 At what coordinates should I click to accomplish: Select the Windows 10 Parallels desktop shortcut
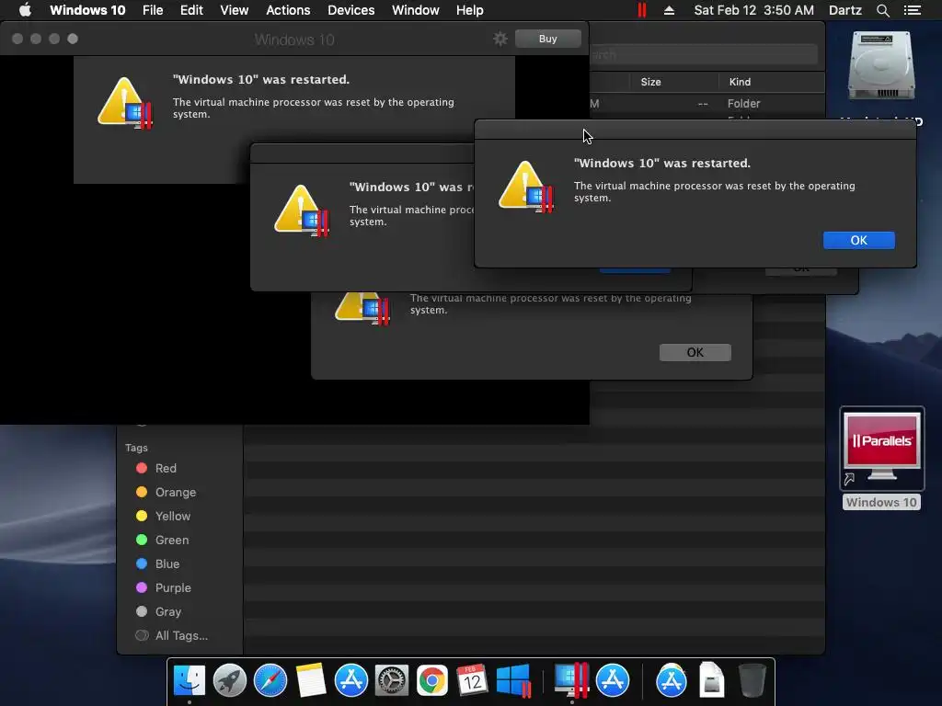click(881, 458)
